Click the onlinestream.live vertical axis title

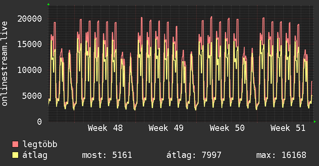(5, 64)
